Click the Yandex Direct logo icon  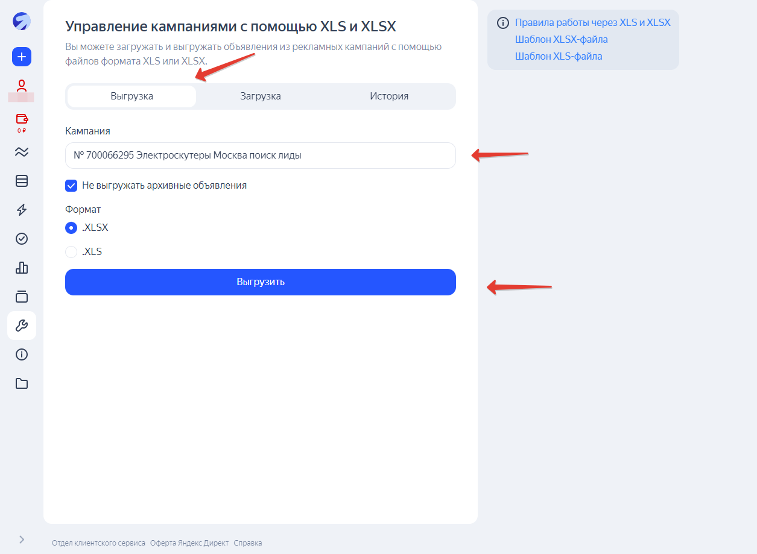tap(22, 22)
